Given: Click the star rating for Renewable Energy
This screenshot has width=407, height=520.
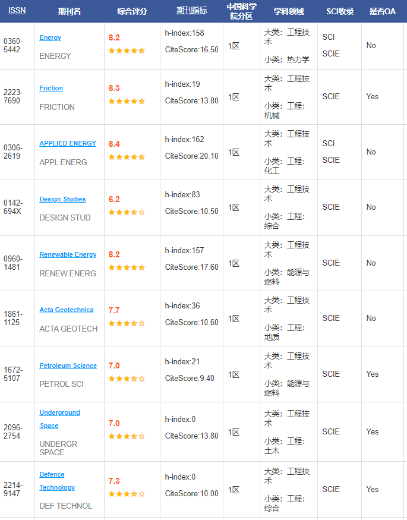Looking at the screenshot, I should click(127, 267).
